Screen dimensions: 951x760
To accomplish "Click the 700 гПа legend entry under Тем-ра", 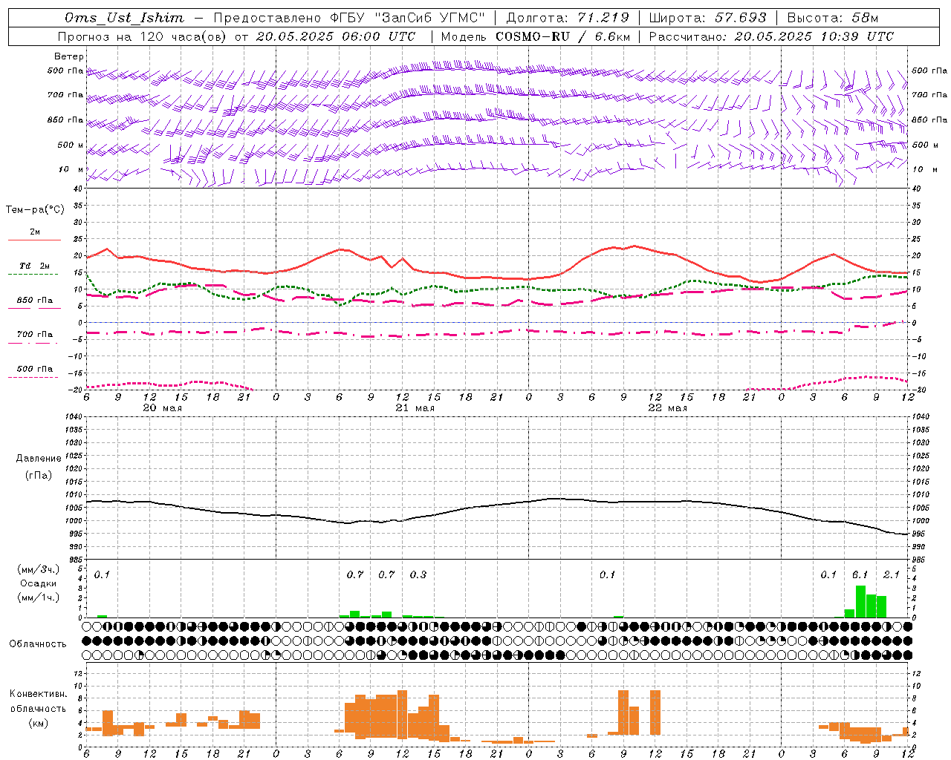I will [35, 335].
